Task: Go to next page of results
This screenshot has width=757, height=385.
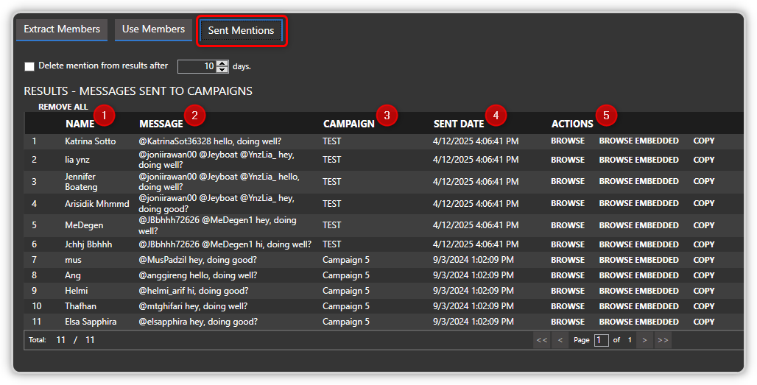Action: 644,340
